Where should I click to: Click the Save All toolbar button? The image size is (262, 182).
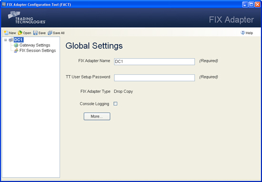(56, 33)
